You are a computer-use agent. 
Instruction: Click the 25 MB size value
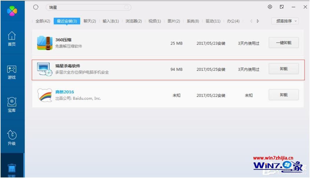click(x=176, y=43)
